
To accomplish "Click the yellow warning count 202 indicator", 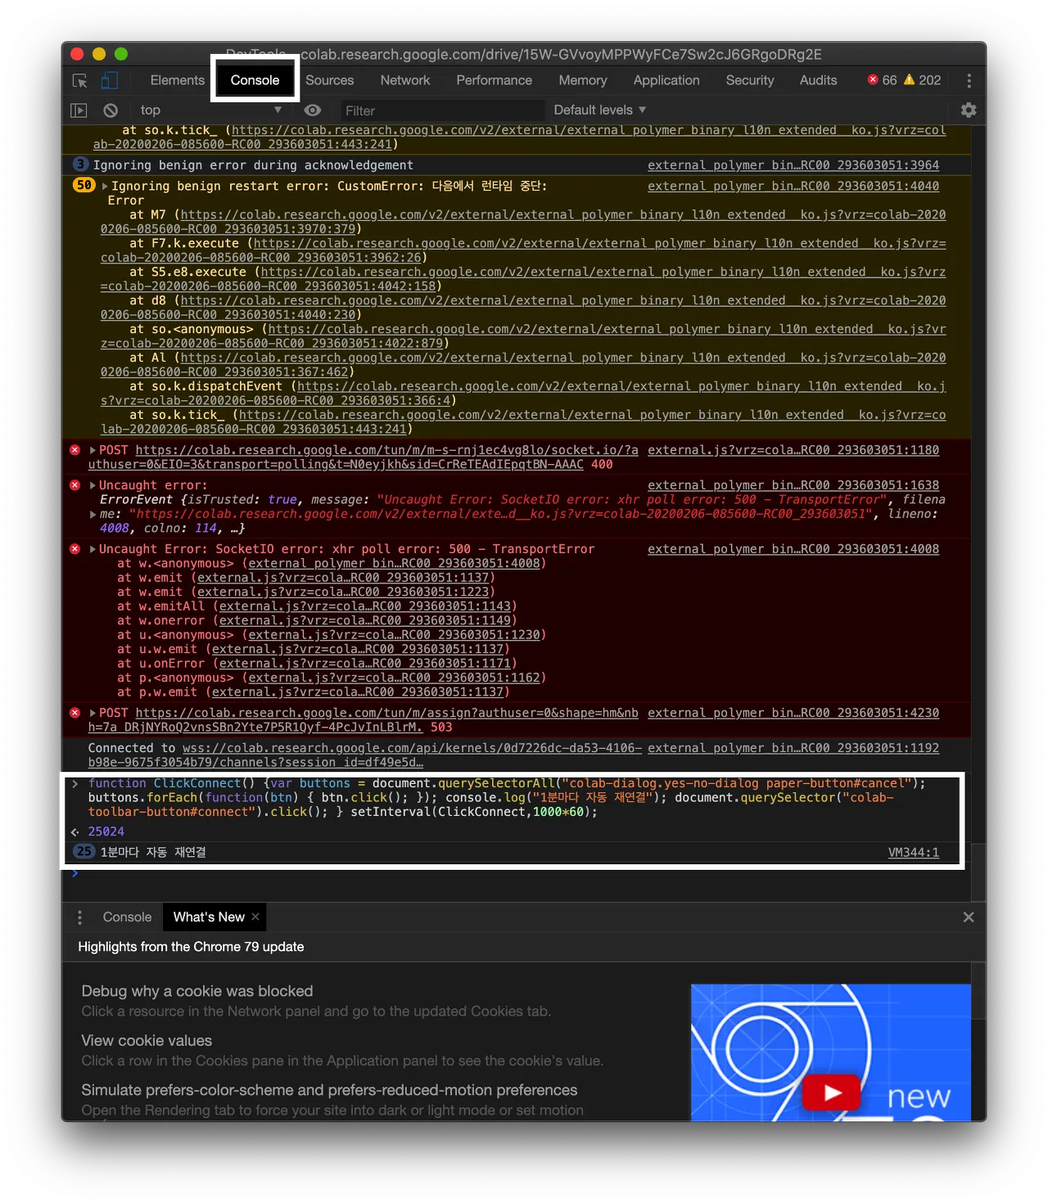I will tap(922, 80).
